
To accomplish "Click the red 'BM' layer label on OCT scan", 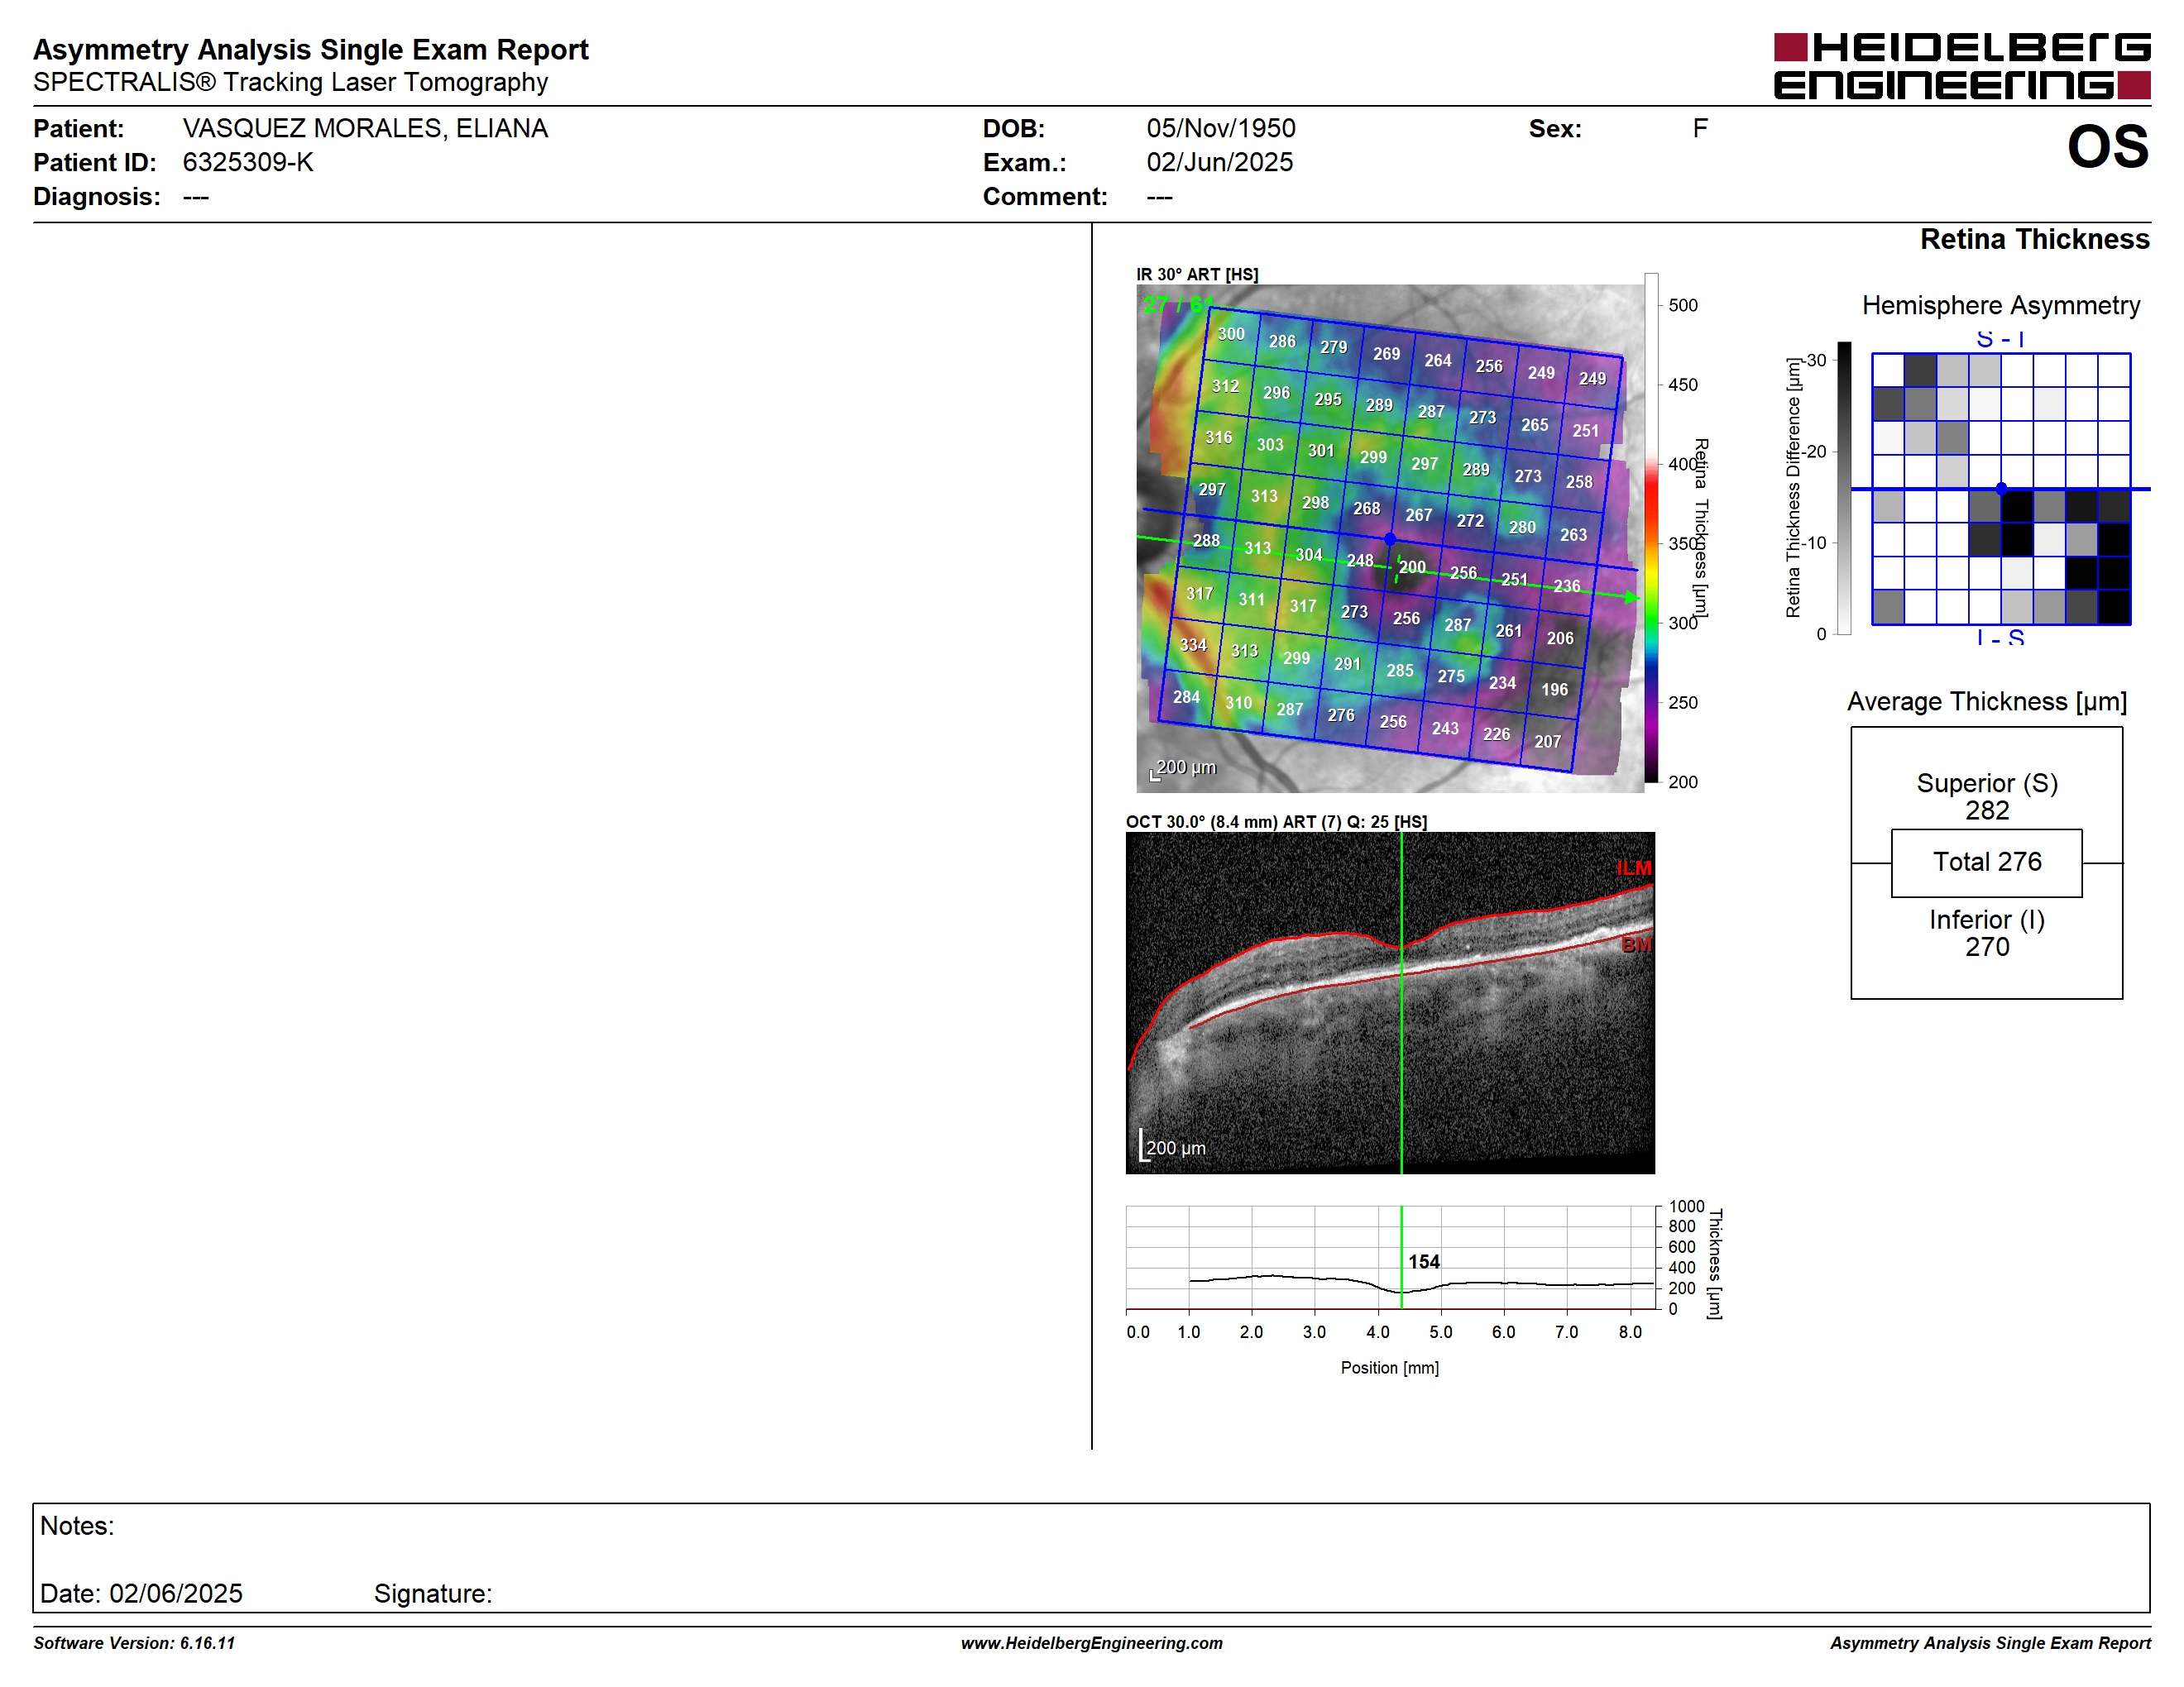I will 1636,944.
